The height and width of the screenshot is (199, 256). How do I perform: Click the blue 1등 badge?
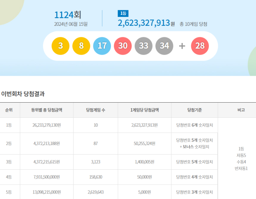123,13
